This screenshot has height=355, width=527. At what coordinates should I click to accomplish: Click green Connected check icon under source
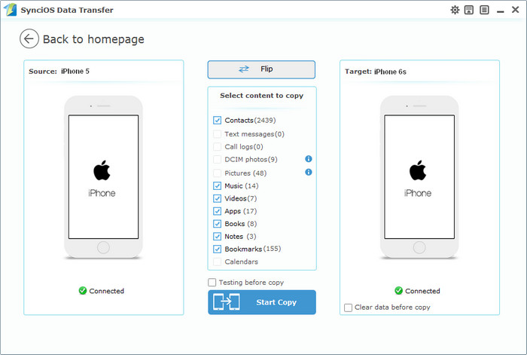click(83, 290)
